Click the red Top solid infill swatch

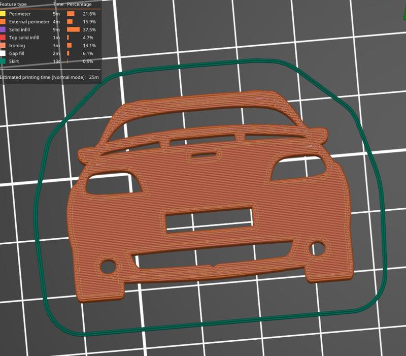click(3, 37)
